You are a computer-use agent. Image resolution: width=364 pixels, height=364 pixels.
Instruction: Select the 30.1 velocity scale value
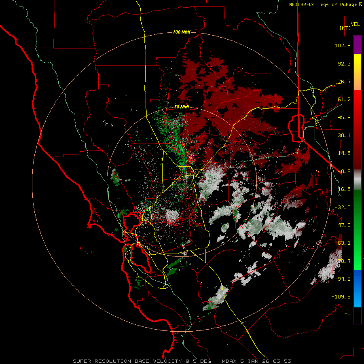pyautogui.click(x=344, y=135)
